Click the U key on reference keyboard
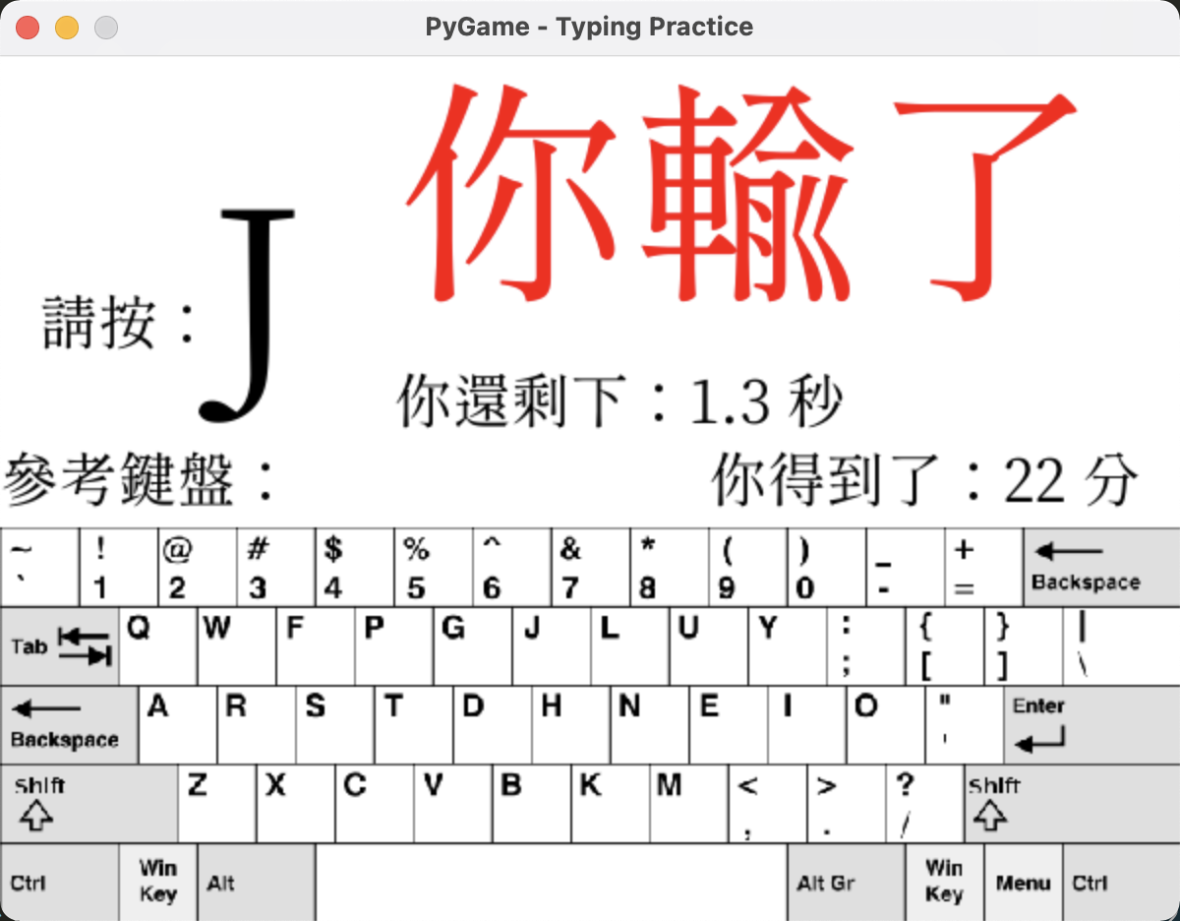 709,646
